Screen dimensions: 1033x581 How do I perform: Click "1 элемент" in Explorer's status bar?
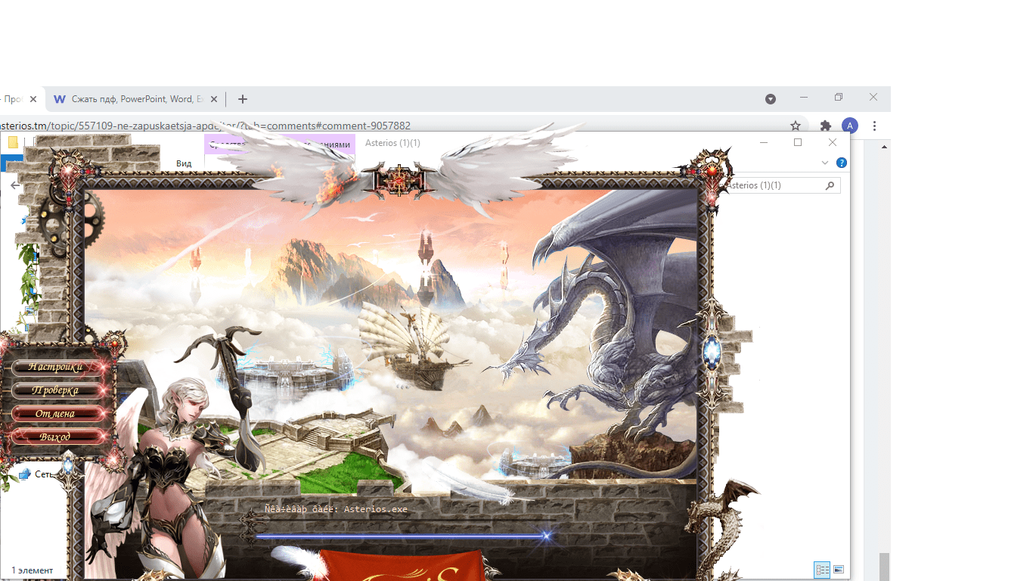33,570
